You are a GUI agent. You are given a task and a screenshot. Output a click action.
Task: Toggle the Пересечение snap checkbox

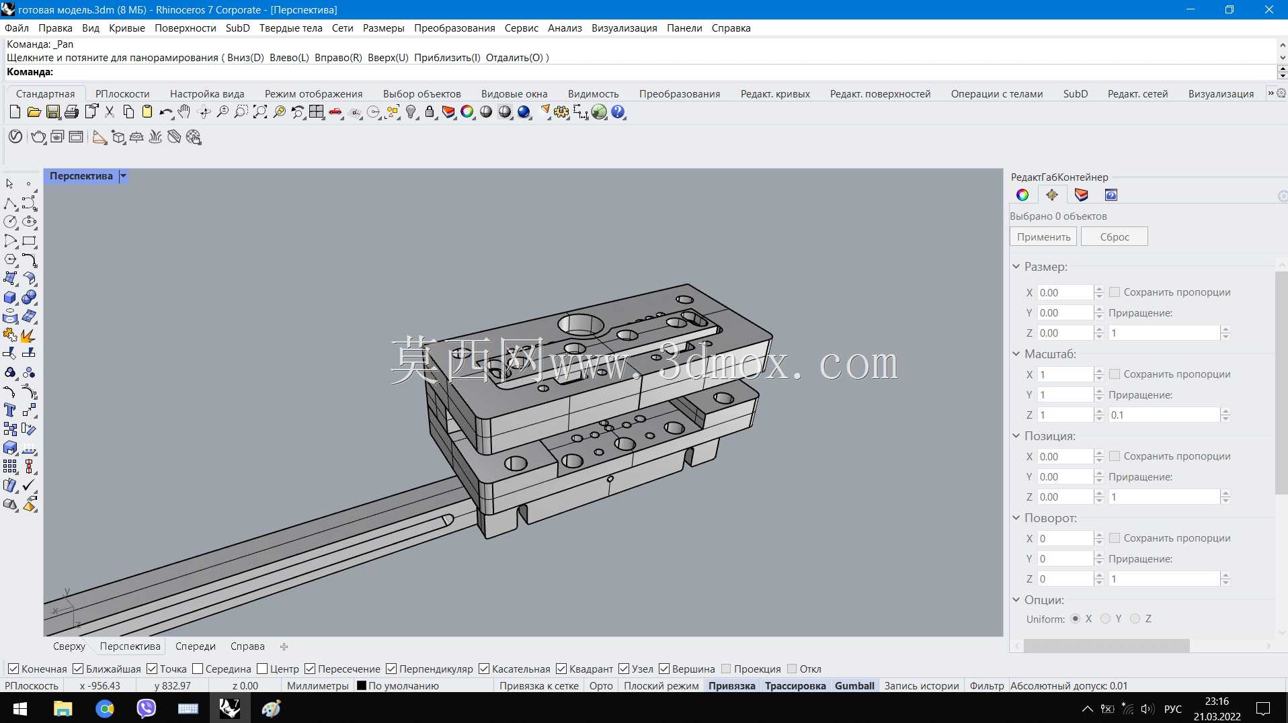[x=310, y=669]
